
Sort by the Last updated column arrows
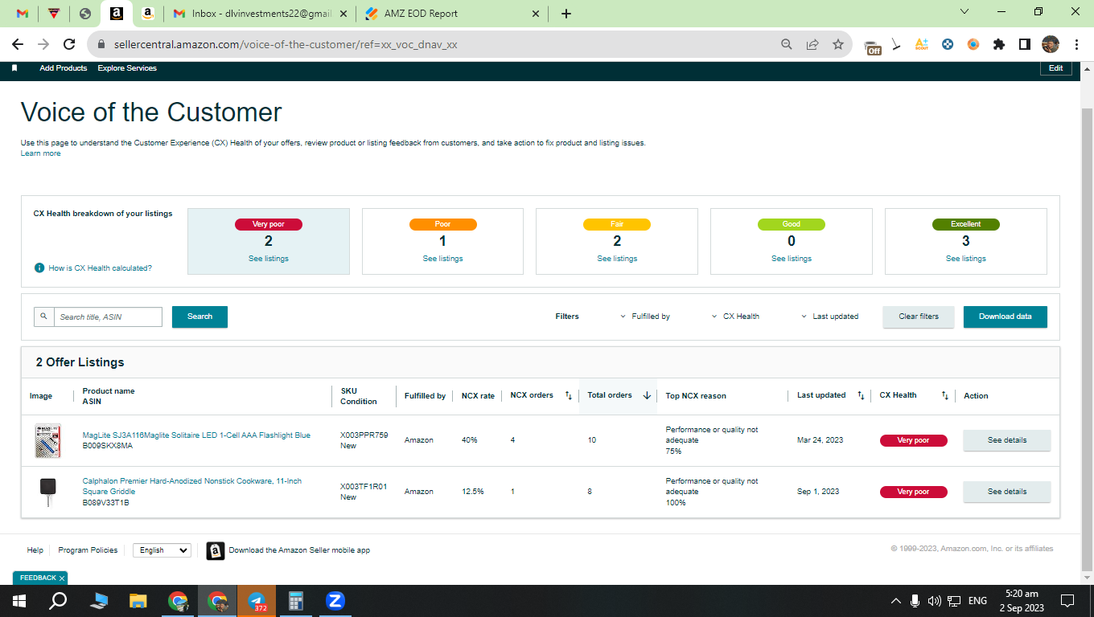861,395
